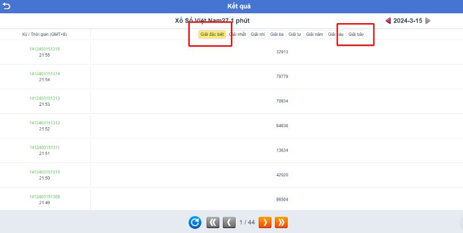Show the Giải năm results
This screenshot has height=233, width=463.
(x=315, y=35)
